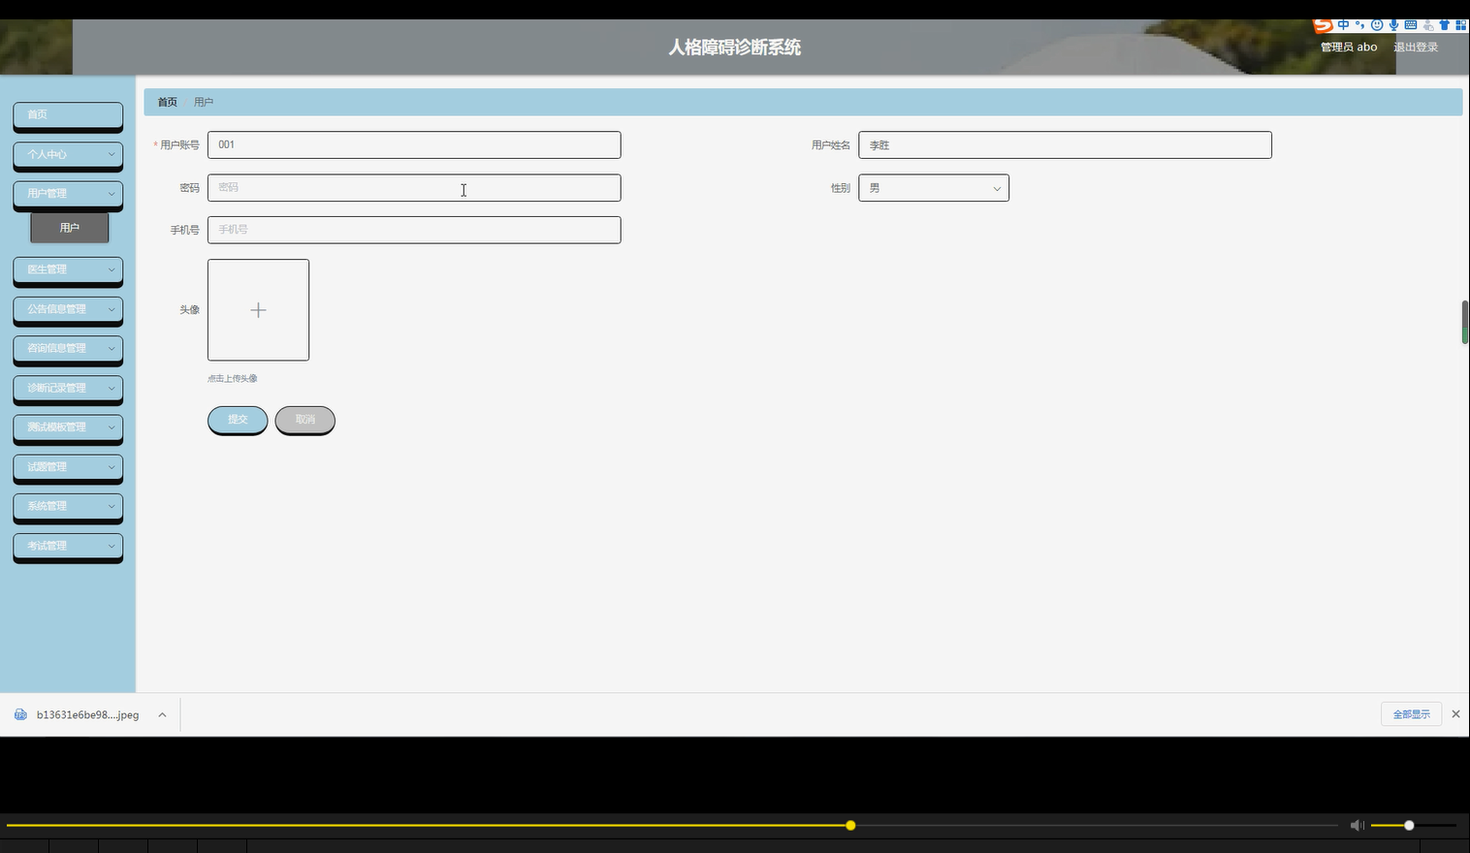Expand the 考试管理 menu
This screenshot has width=1470, height=853.
(x=68, y=546)
